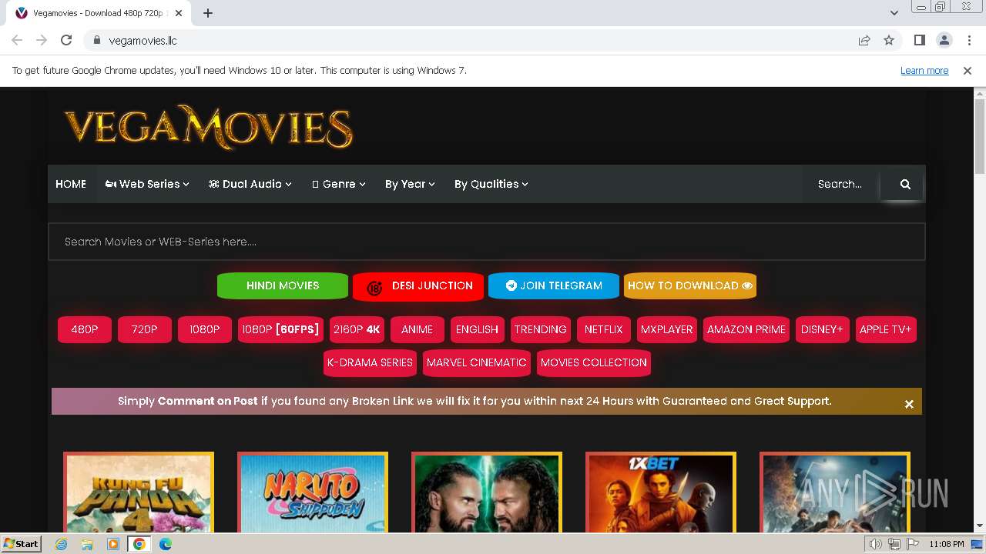The height and width of the screenshot is (554, 986).
Task: Open the APPLE TV+ category tag
Action: (x=886, y=329)
